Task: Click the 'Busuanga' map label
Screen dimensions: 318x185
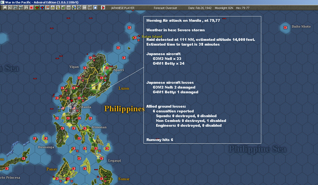Action: [x=46, y=147]
